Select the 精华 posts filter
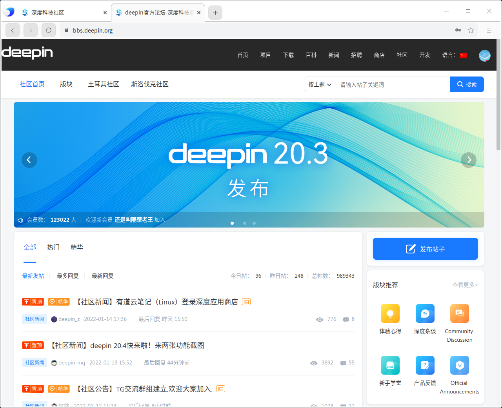The image size is (502, 408). 77,247
